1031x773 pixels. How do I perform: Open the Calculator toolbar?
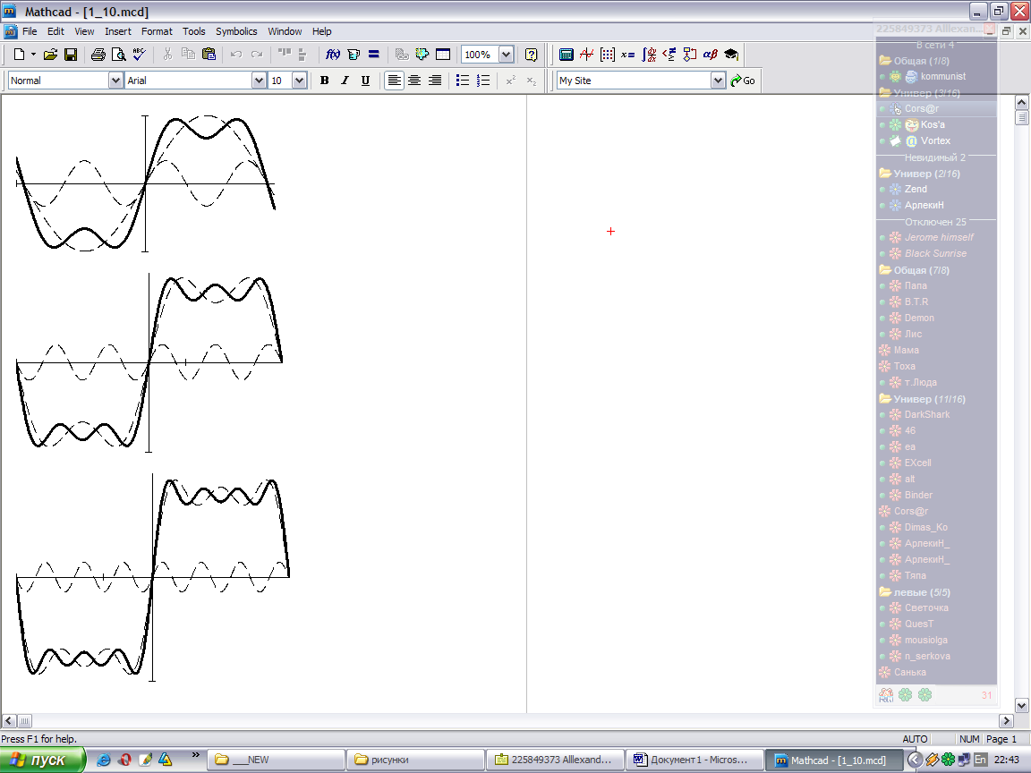(566, 55)
